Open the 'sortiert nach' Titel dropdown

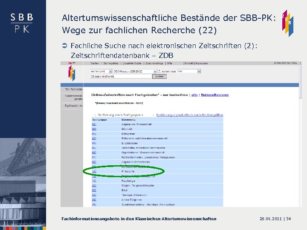click(188, 71)
